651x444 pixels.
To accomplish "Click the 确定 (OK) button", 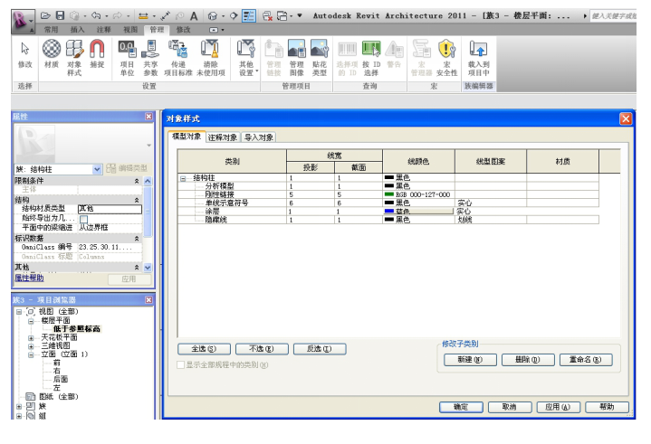I will tap(460, 407).
